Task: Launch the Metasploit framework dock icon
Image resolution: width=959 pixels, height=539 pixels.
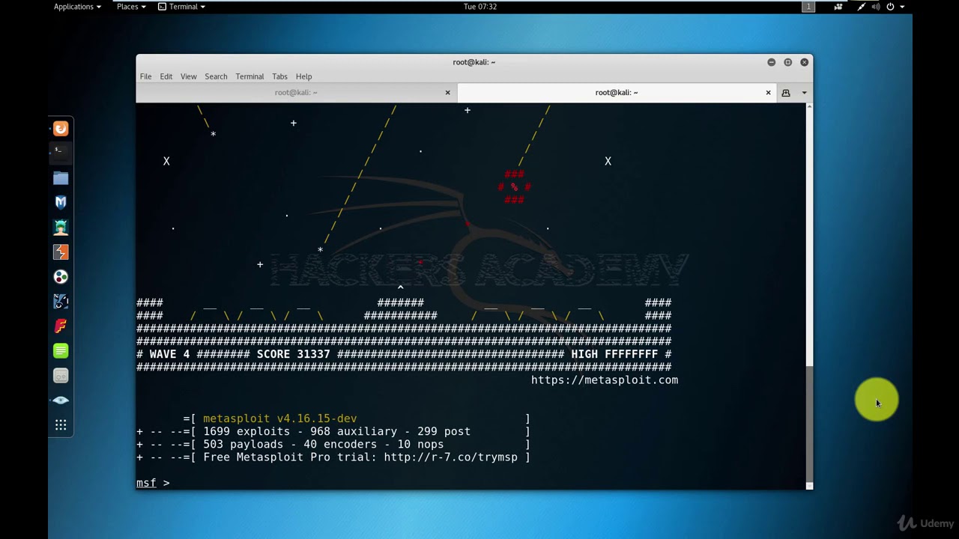Action: coord(61,202)
